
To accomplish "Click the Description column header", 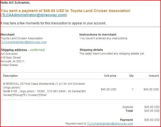I will [10, 76].
